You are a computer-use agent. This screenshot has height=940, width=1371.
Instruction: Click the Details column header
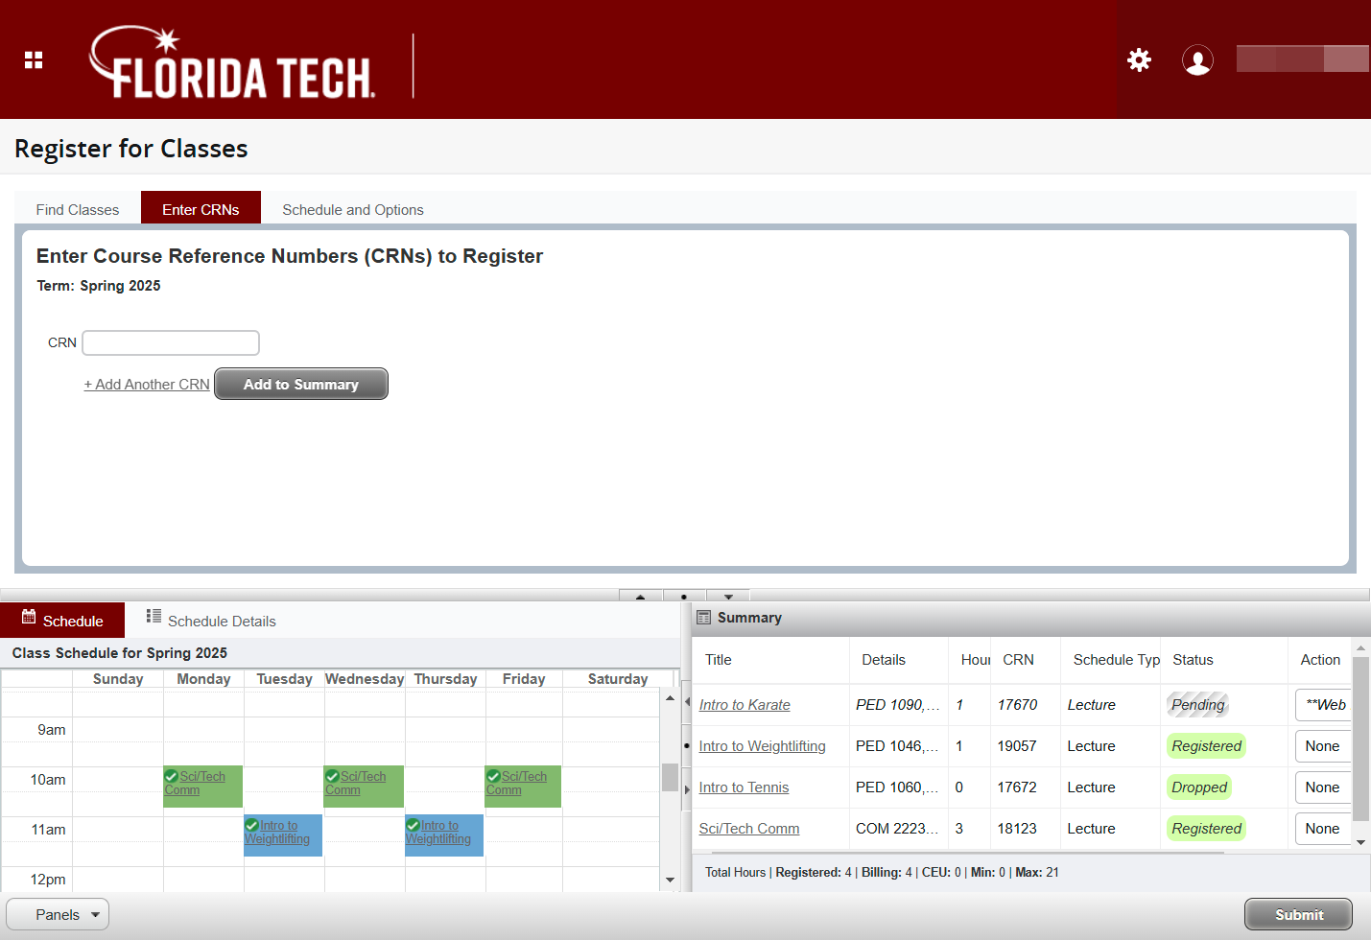899,660
